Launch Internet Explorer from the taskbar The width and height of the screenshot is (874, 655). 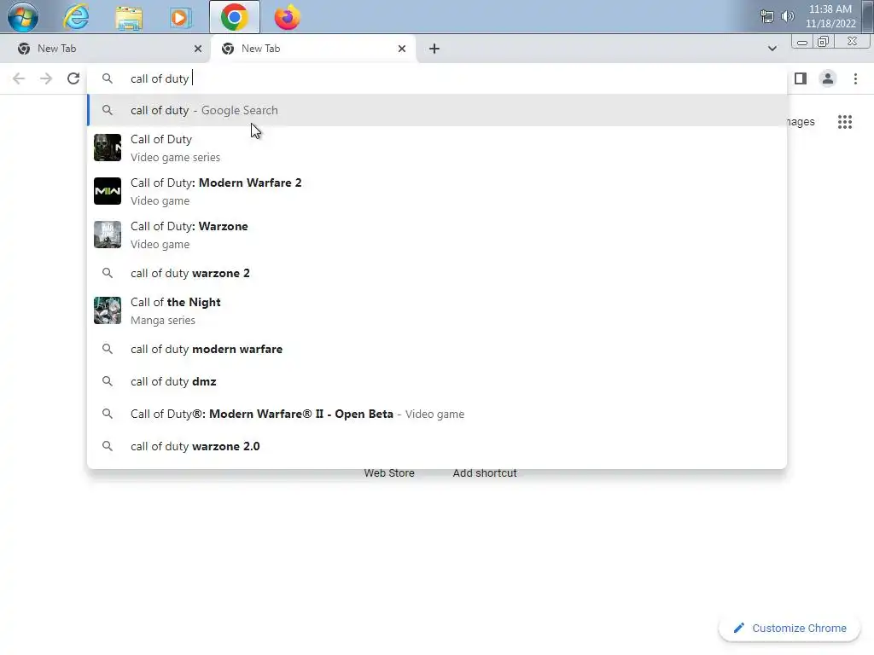click(76, 17)
